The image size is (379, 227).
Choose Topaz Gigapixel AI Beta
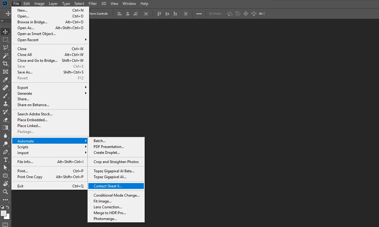pyautogui.click(x=116, y=171)
